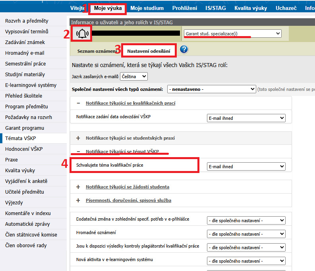Change dropdown for Schvalujete téma kvalifikační práce

pos(246,167)
